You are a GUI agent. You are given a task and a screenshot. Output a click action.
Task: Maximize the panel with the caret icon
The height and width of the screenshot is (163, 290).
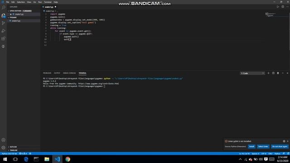(x=283, y=73)
